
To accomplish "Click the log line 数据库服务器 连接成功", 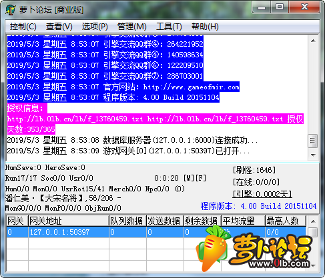I will [132, 140].
